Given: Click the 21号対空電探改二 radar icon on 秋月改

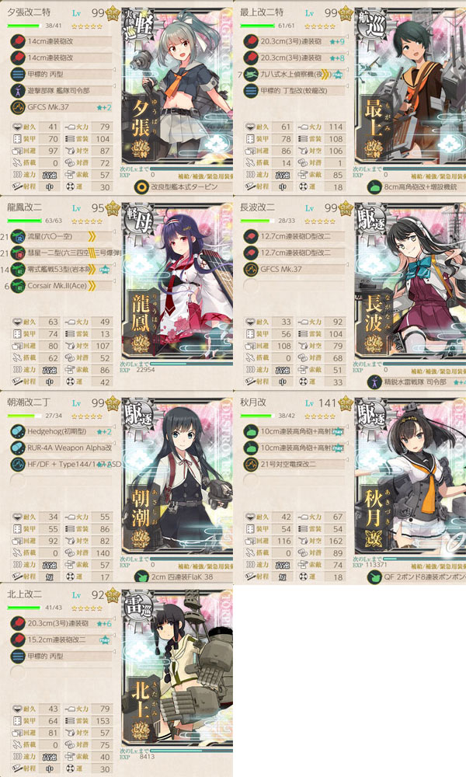Looking at the screenshot, I should tap(251, 465).
